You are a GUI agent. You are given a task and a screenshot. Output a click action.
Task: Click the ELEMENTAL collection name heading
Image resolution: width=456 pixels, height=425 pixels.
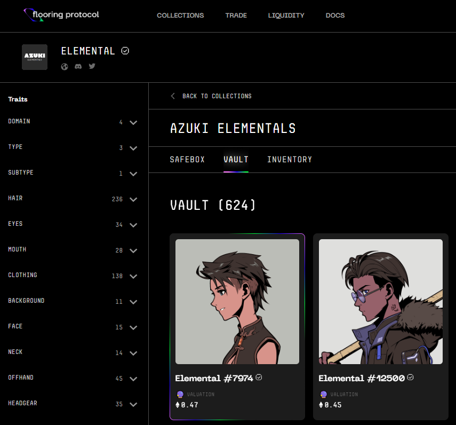88,51
